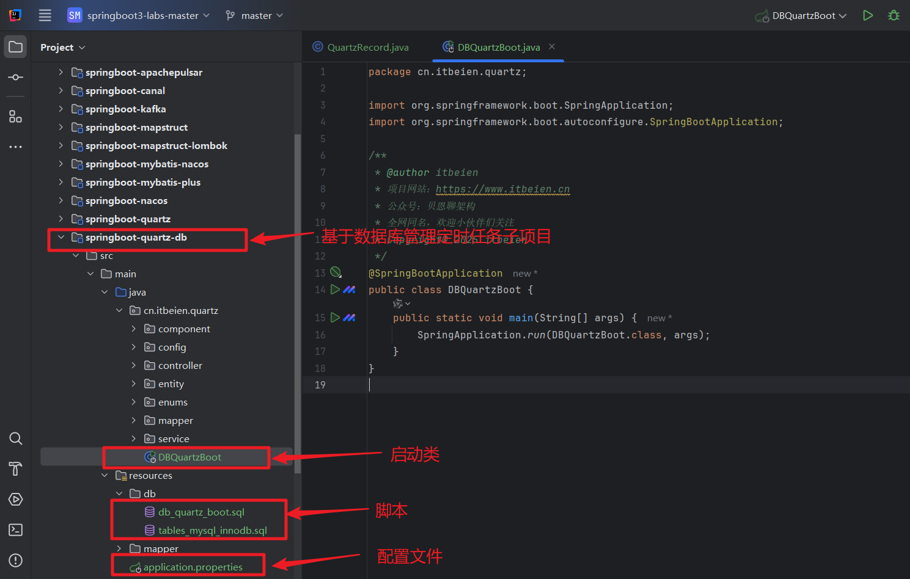Screen dimensions: 910x579
Task: Expand the component package
Action: (134, 329)
